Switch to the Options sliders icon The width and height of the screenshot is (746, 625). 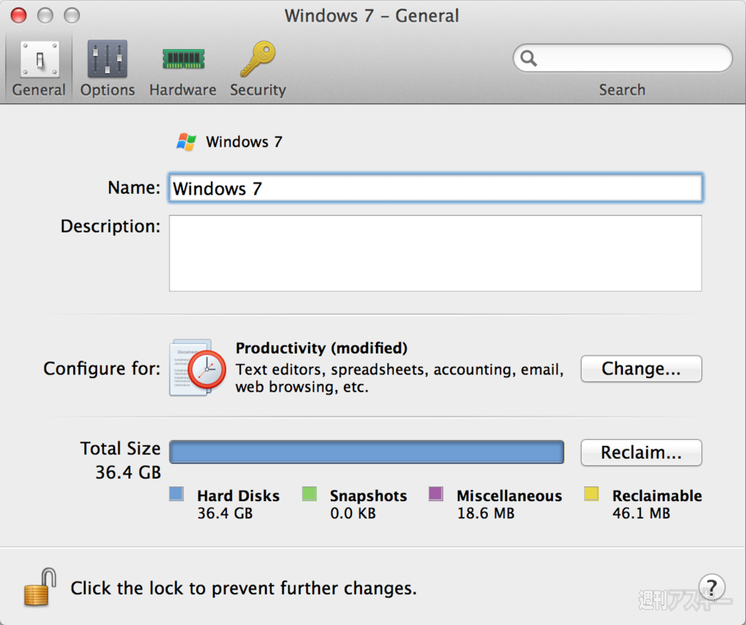click(107, 60)
